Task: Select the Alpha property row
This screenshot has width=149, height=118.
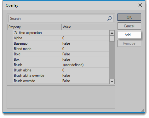Action: [x=61, y=38]
